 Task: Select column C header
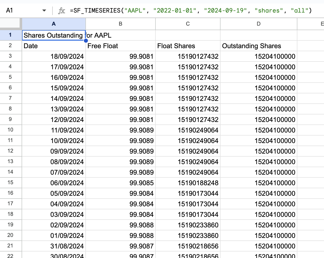click(188, 24)
